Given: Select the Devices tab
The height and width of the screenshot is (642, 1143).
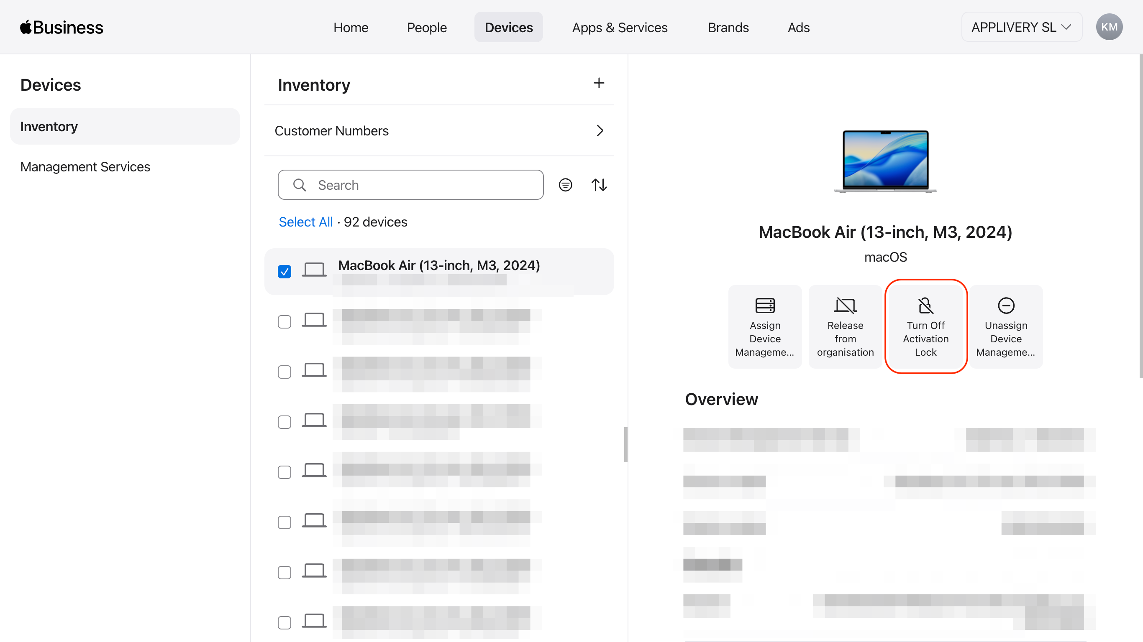Looking at the screenshot, I should [508, 28].
